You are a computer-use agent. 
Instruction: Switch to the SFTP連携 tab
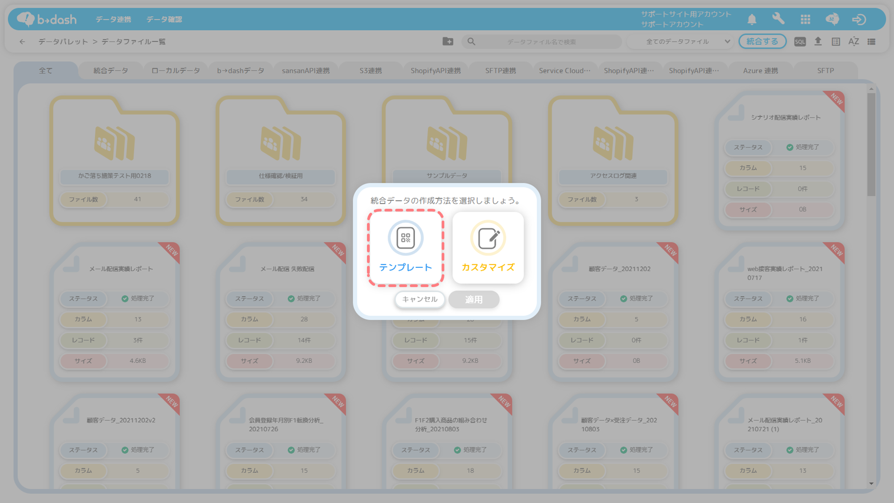click(x=501, y=71)
